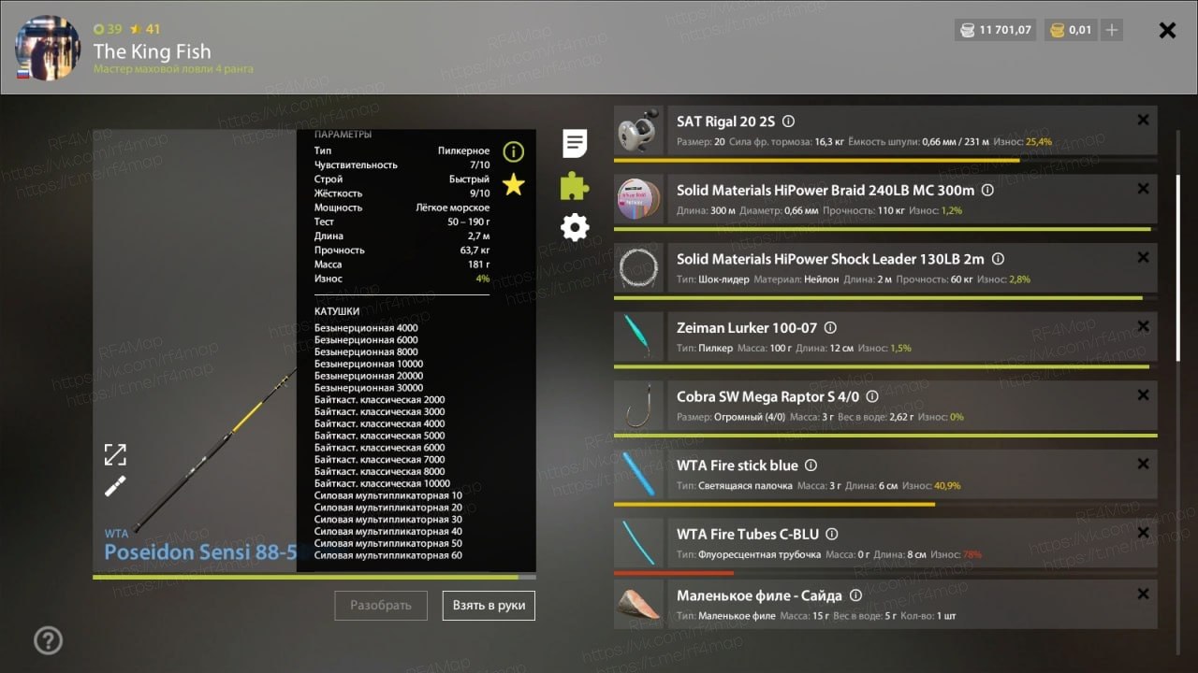The image size is (1198, 673).
Task: Expand the rod image to fullscreen
Action: click(115, 454)
